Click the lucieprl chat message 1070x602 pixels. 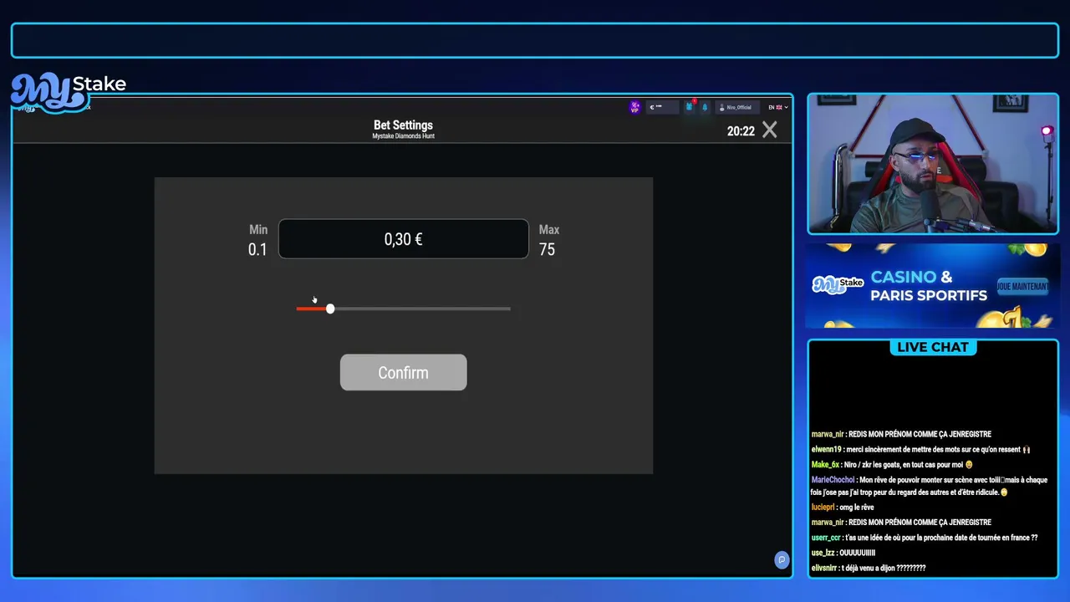843,508
